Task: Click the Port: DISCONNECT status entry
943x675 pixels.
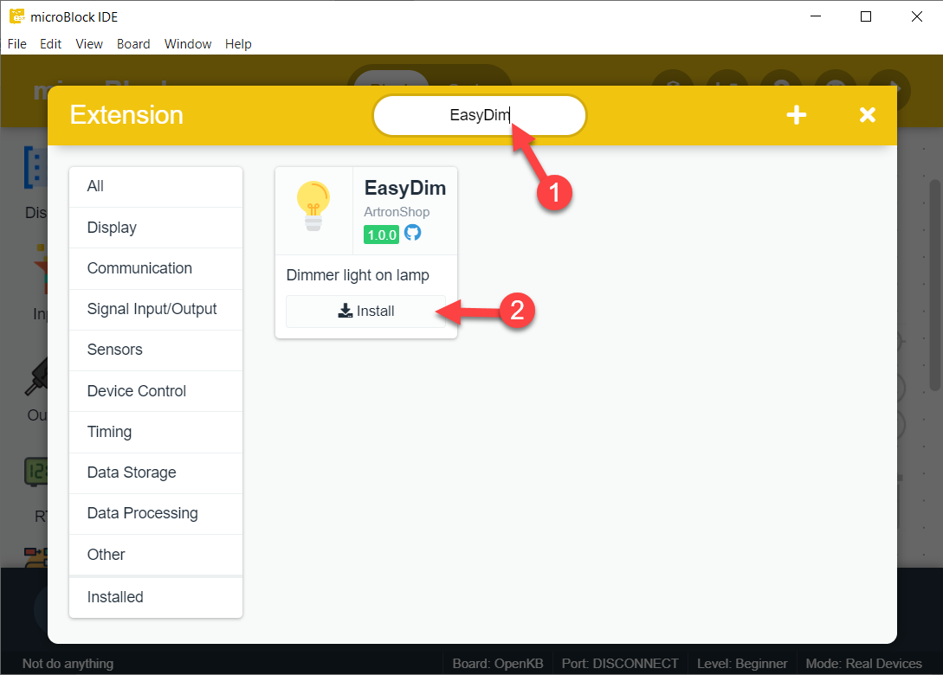Action: click(620, 664)
